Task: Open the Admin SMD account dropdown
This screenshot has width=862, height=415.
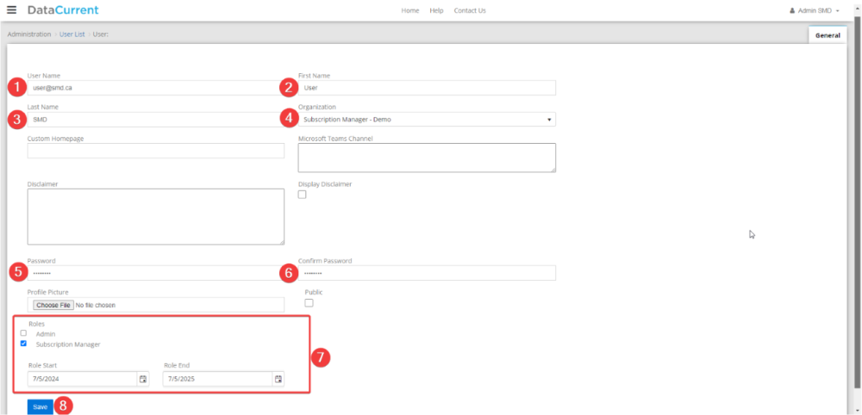Action: coord(816,10)
